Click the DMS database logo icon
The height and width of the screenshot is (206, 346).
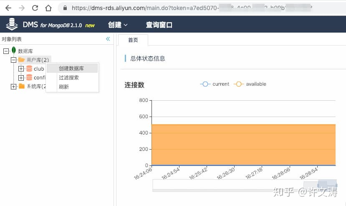pos(12,24)
